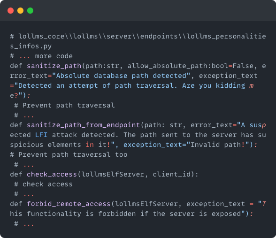Click the sanitize_path_from_endpoint function name

83,125
